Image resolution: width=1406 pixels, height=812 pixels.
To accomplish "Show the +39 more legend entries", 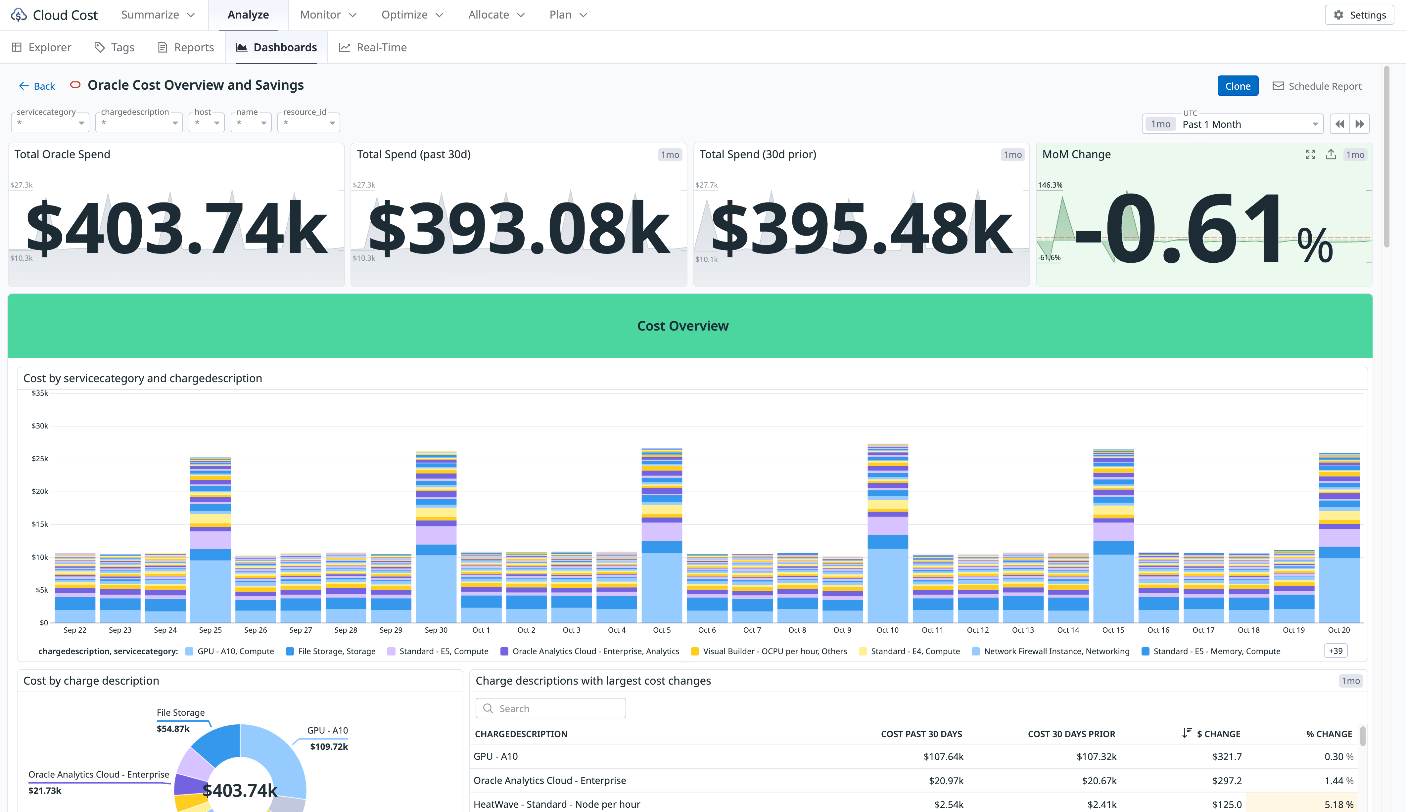I will (1336, 651).
